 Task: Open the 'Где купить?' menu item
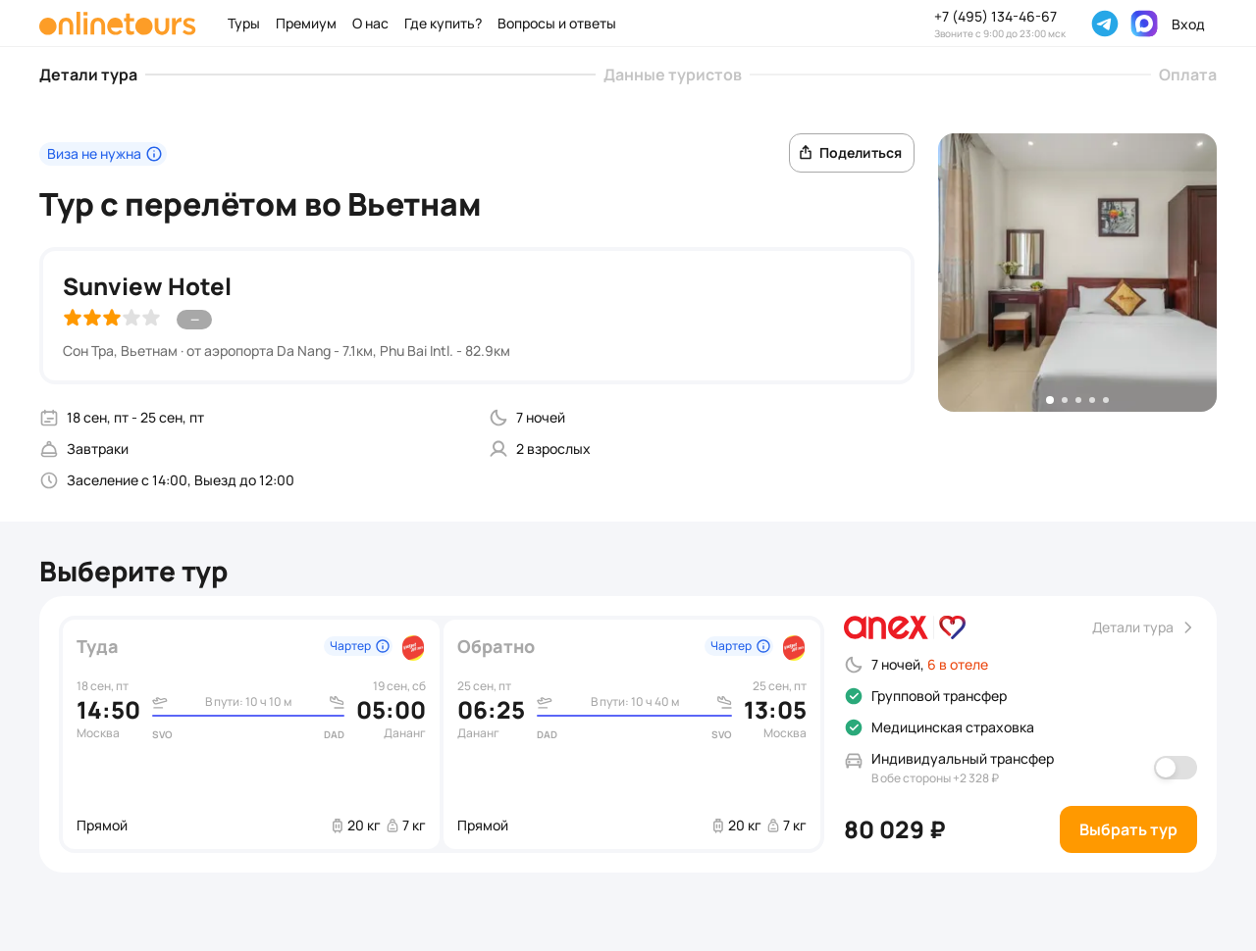click(443, 24)
